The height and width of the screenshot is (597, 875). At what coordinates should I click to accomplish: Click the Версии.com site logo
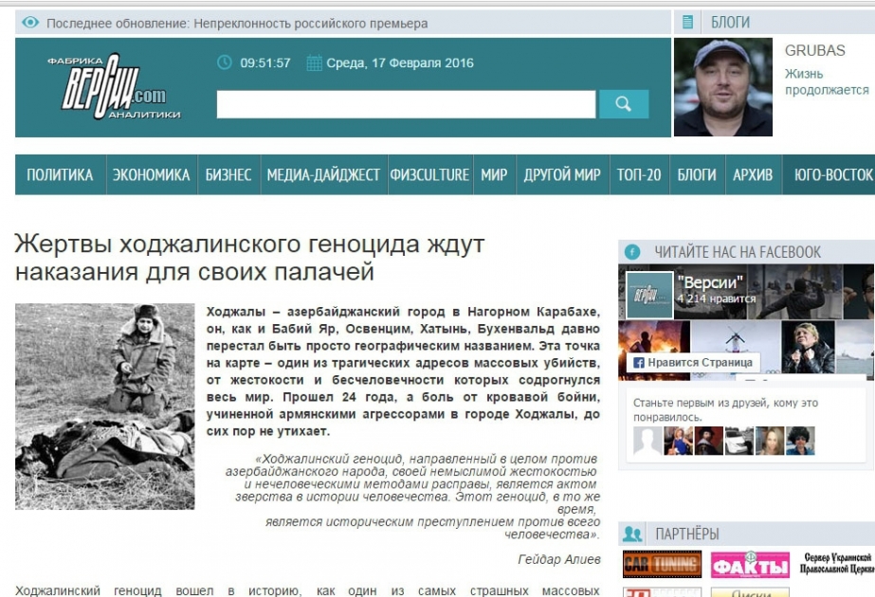(x=114, y=86)
